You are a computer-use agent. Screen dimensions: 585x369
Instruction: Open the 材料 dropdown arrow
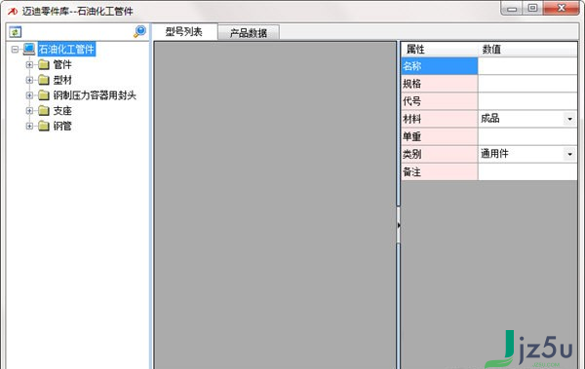[569, 119]
